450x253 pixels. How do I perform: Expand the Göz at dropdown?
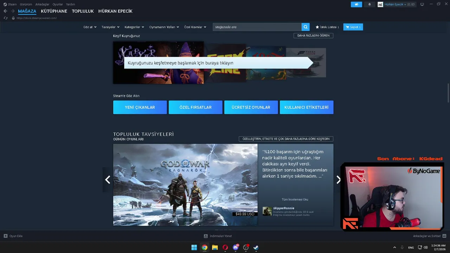coord(90,27)
